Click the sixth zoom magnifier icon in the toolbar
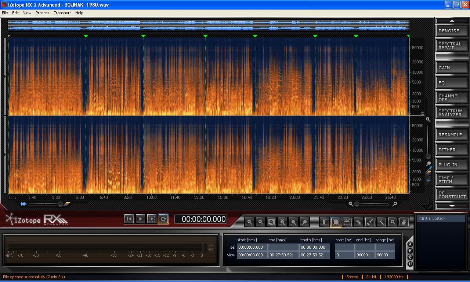 click(304, 222)
